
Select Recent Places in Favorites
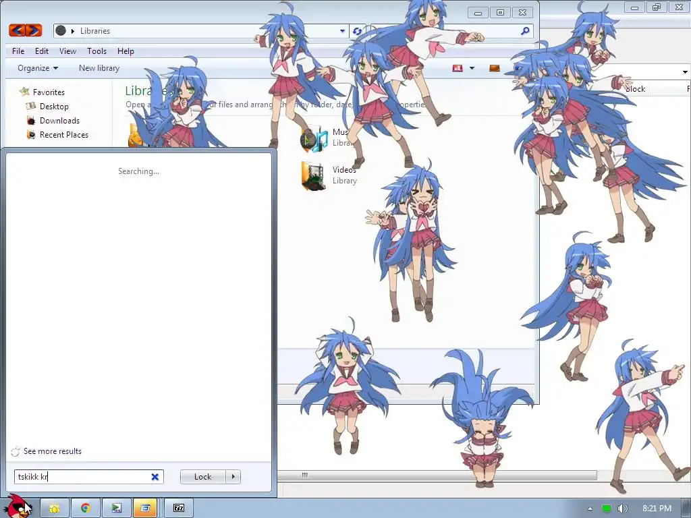pyautogui.click(x=64, y=134)
